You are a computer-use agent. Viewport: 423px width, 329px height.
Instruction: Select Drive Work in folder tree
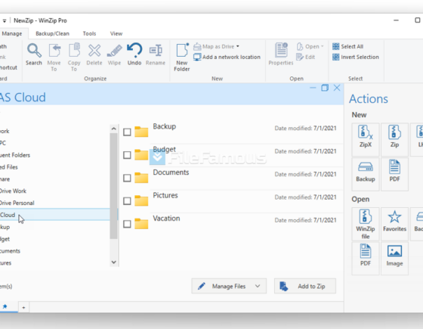[x=13, y=191]
